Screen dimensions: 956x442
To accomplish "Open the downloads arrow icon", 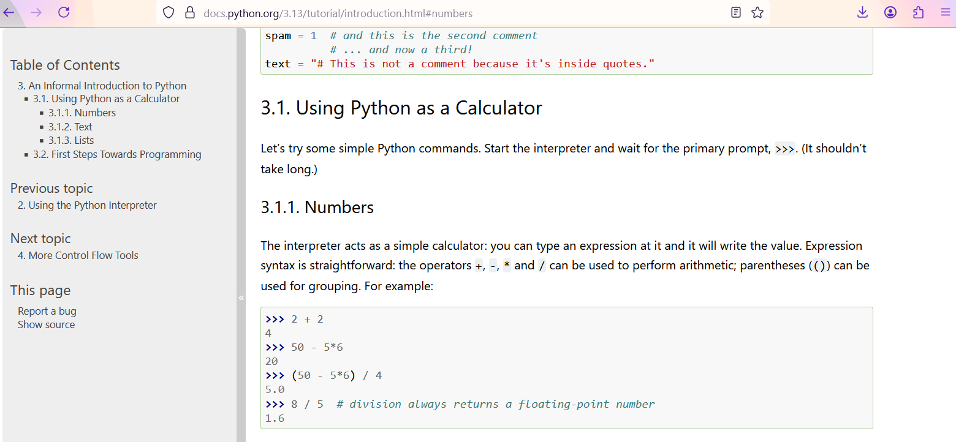I will coord(862,12).
